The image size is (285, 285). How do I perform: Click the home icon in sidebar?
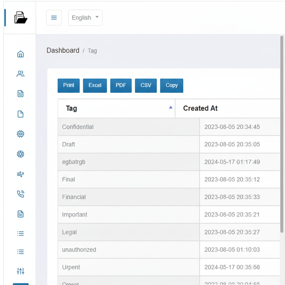[20, 54]
